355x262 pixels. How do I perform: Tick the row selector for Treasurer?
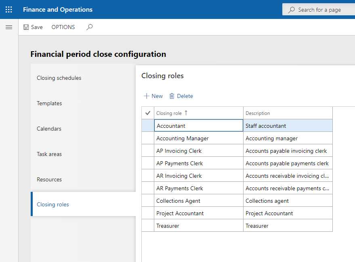pos(148,226)
